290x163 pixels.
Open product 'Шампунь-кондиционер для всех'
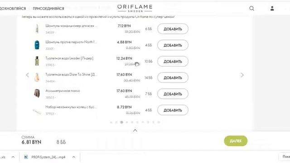coord(71,26)
